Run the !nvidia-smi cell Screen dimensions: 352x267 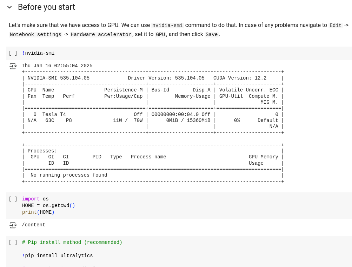[13, 53]
